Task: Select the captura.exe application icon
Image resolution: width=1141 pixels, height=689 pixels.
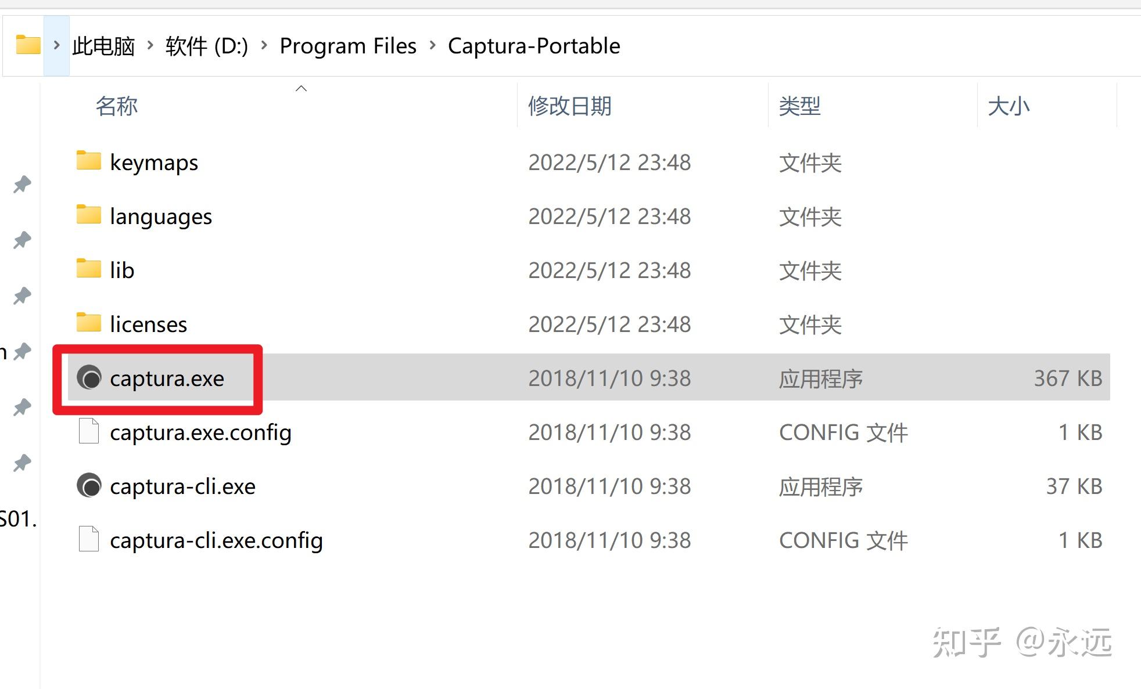Action: coord(89,378)
